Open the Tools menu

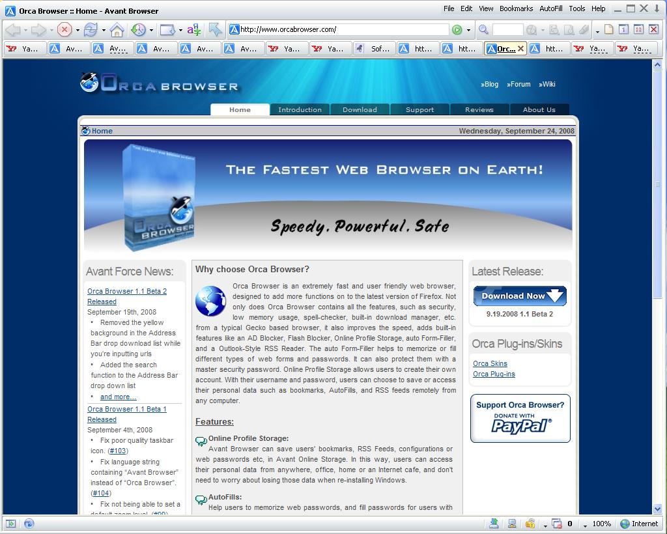click(577, 8)
